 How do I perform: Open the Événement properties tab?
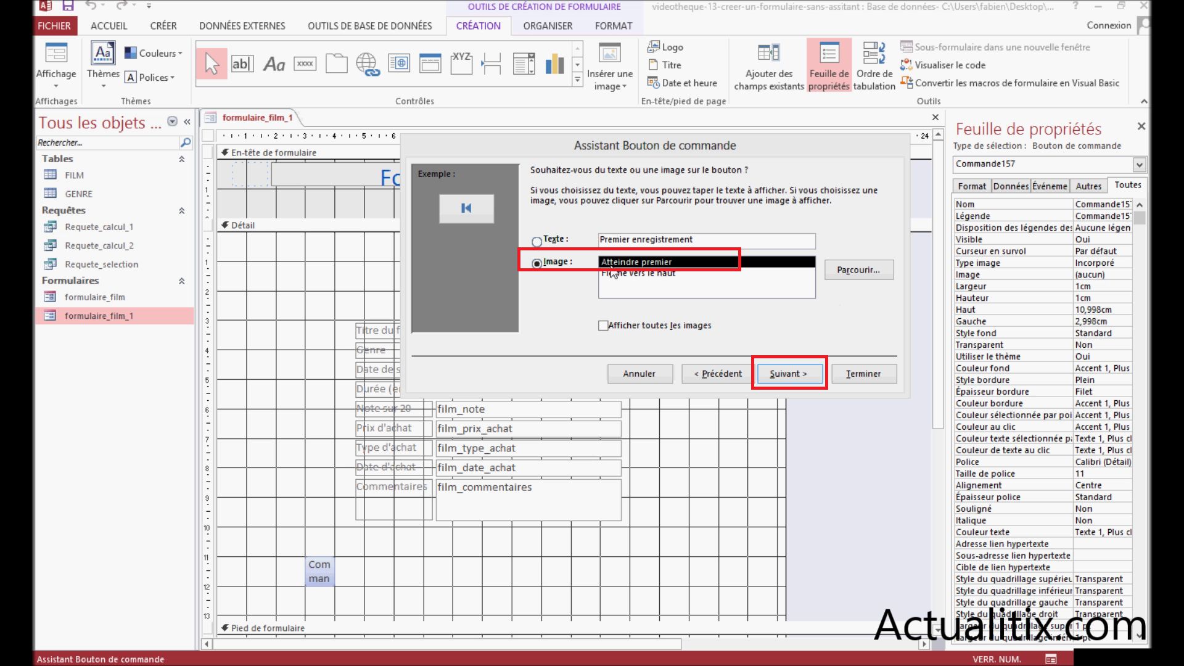1050,186
